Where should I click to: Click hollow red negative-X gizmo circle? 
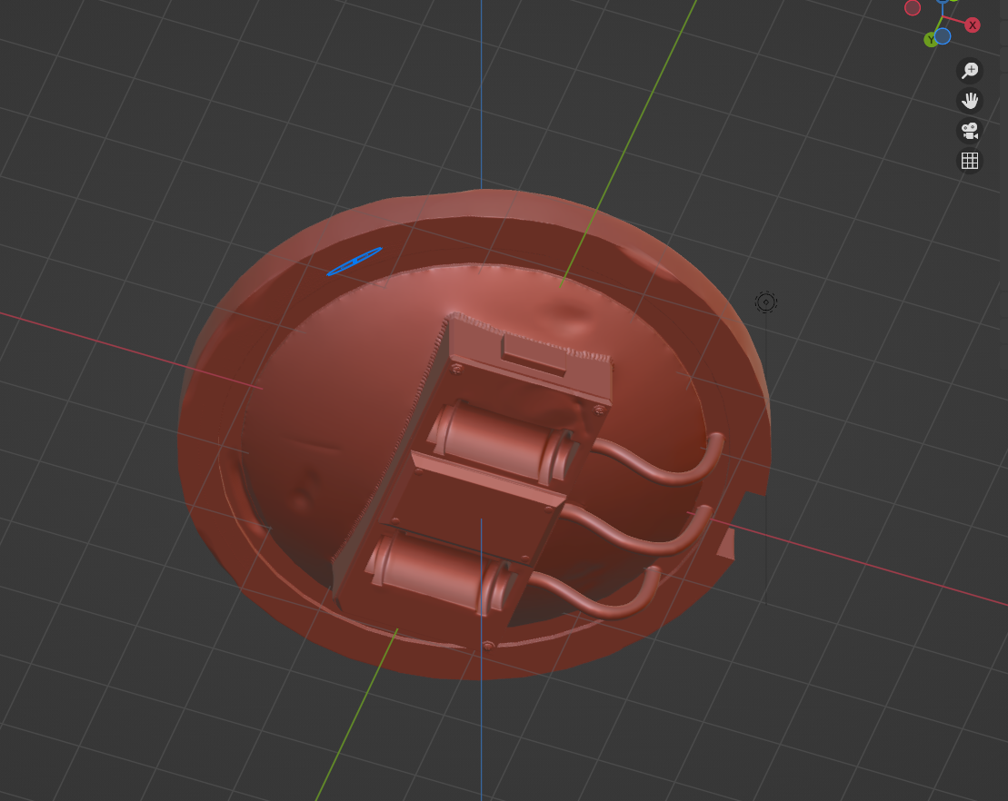point(913,7)
